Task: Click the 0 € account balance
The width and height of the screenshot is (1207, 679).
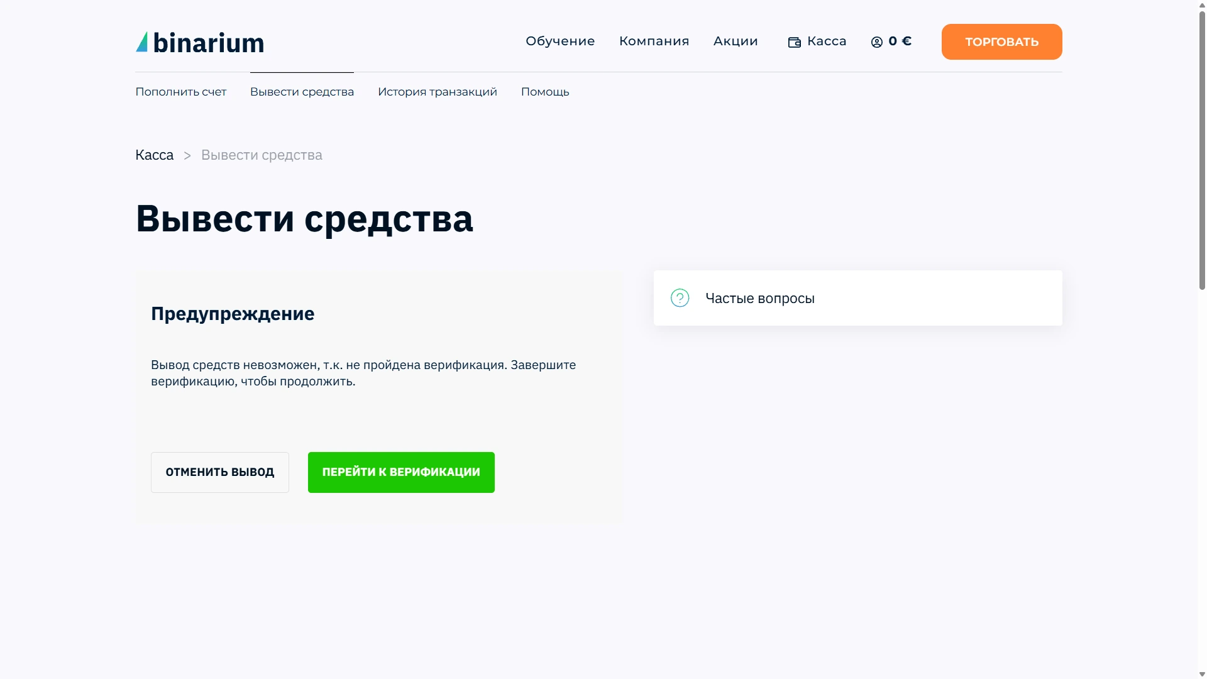Action: coord(900,41)
